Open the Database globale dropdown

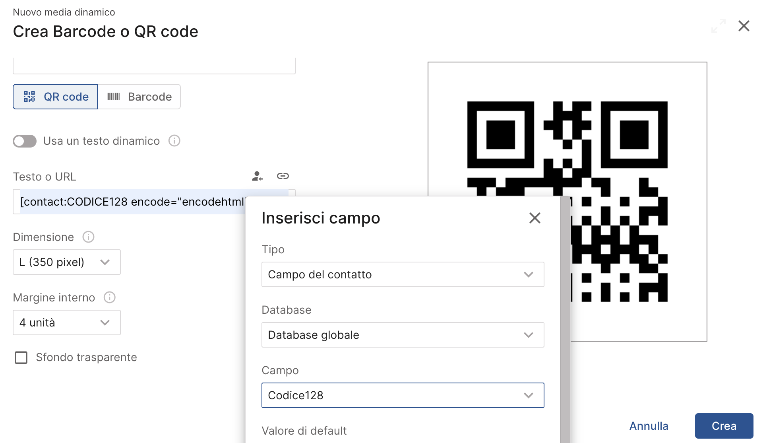pyautogui.click(x=403, y=335)
